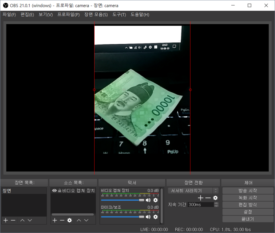Hide the 비디오 캡쳐 장치 source
This screenshot has height=233, width=275.
pyautogui.click(x=54, y=190)
